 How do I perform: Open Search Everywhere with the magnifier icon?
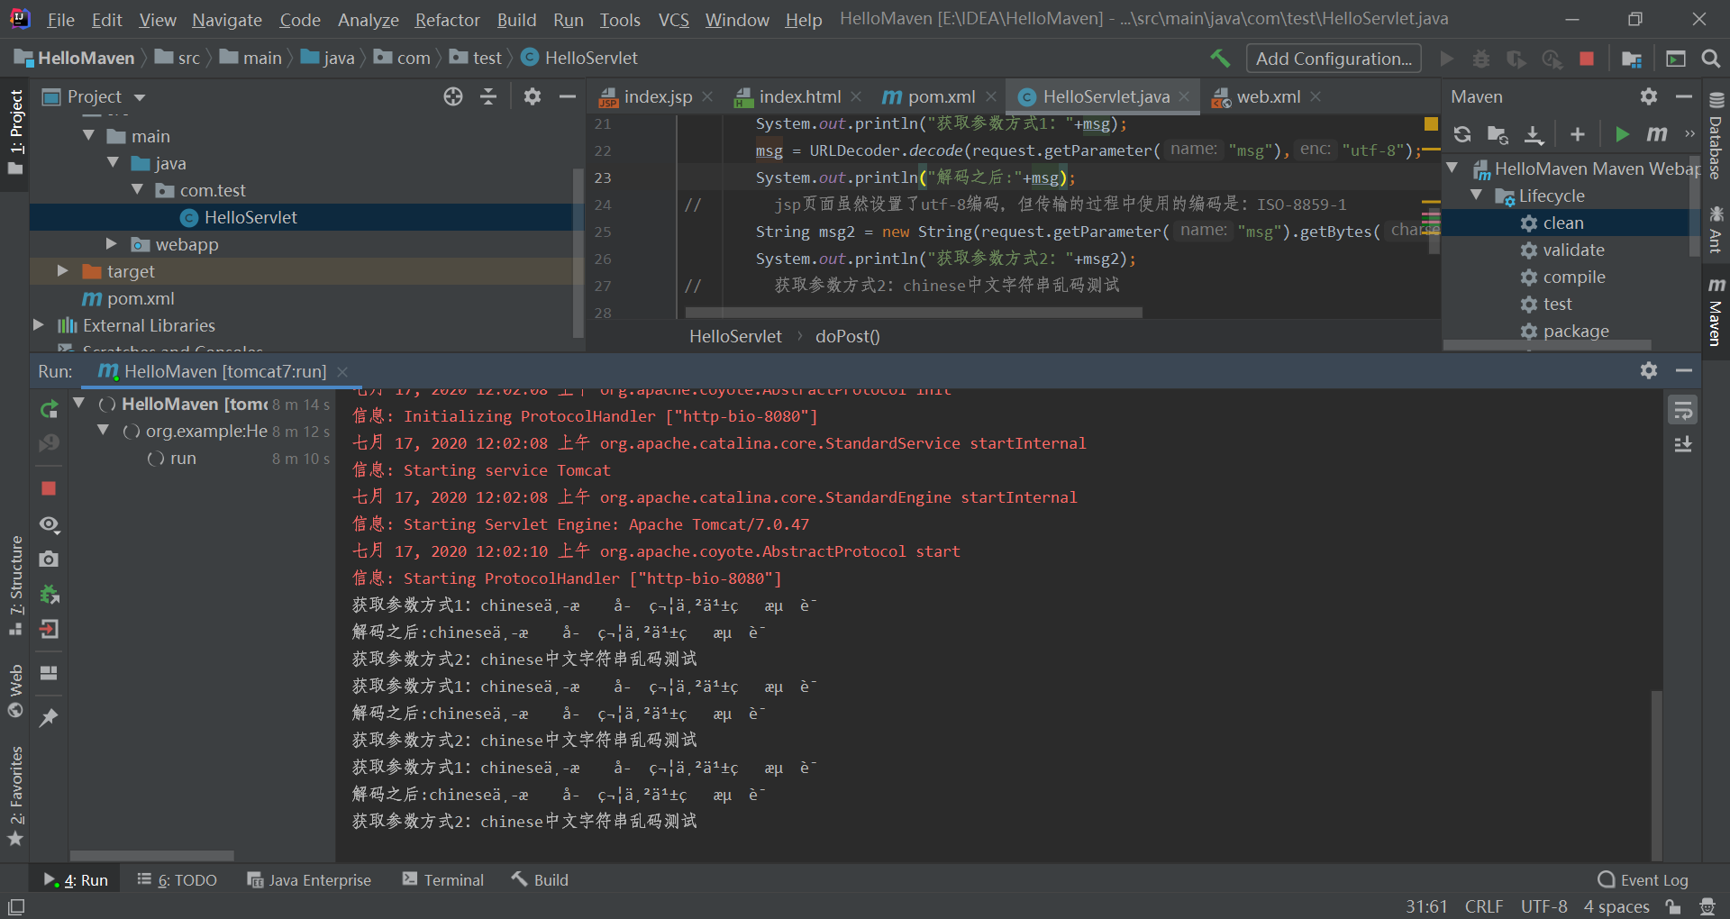pyautogui.click(x=1711, y=58)
